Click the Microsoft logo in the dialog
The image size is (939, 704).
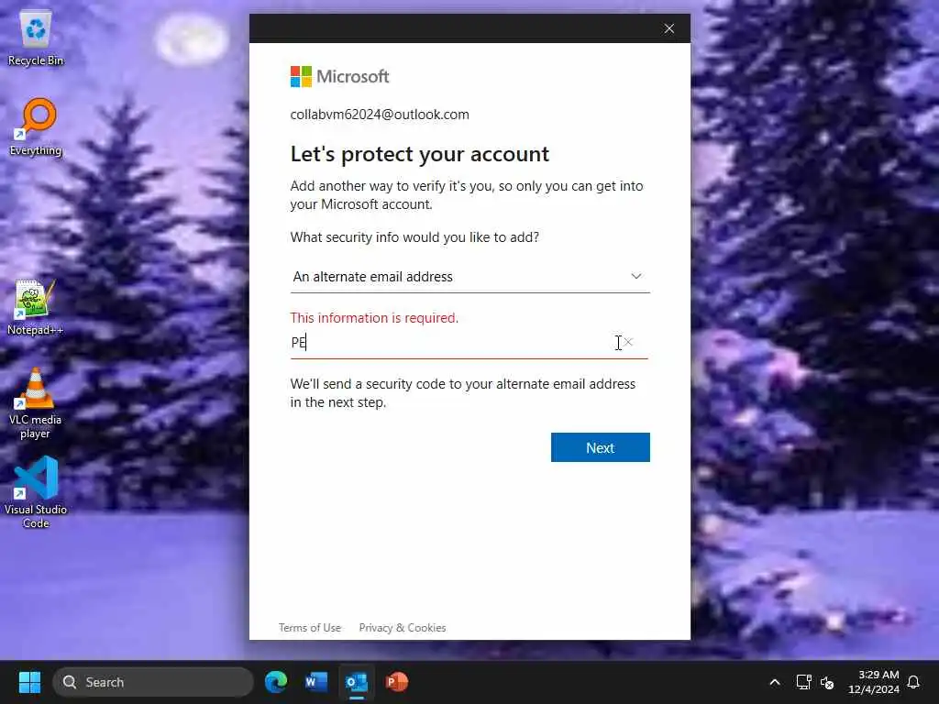coord(339,76)
